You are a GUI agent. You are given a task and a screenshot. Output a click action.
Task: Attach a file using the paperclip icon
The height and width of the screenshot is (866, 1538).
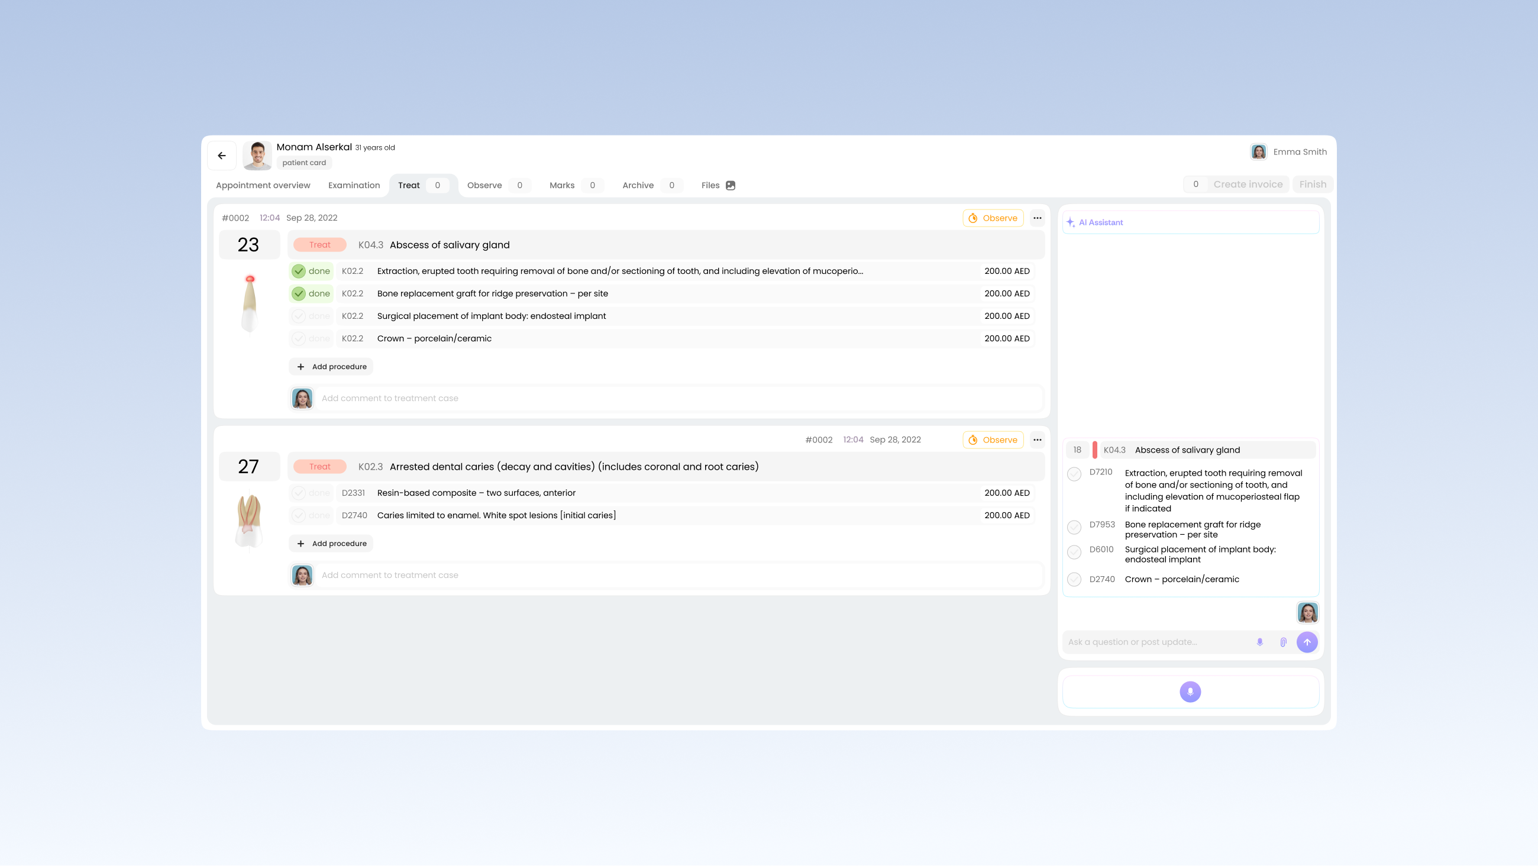pyautogui.click(x=1283, y=642)
